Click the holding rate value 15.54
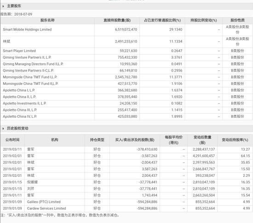This screenshot has width=253, height=223. click(x=246, y=195)
